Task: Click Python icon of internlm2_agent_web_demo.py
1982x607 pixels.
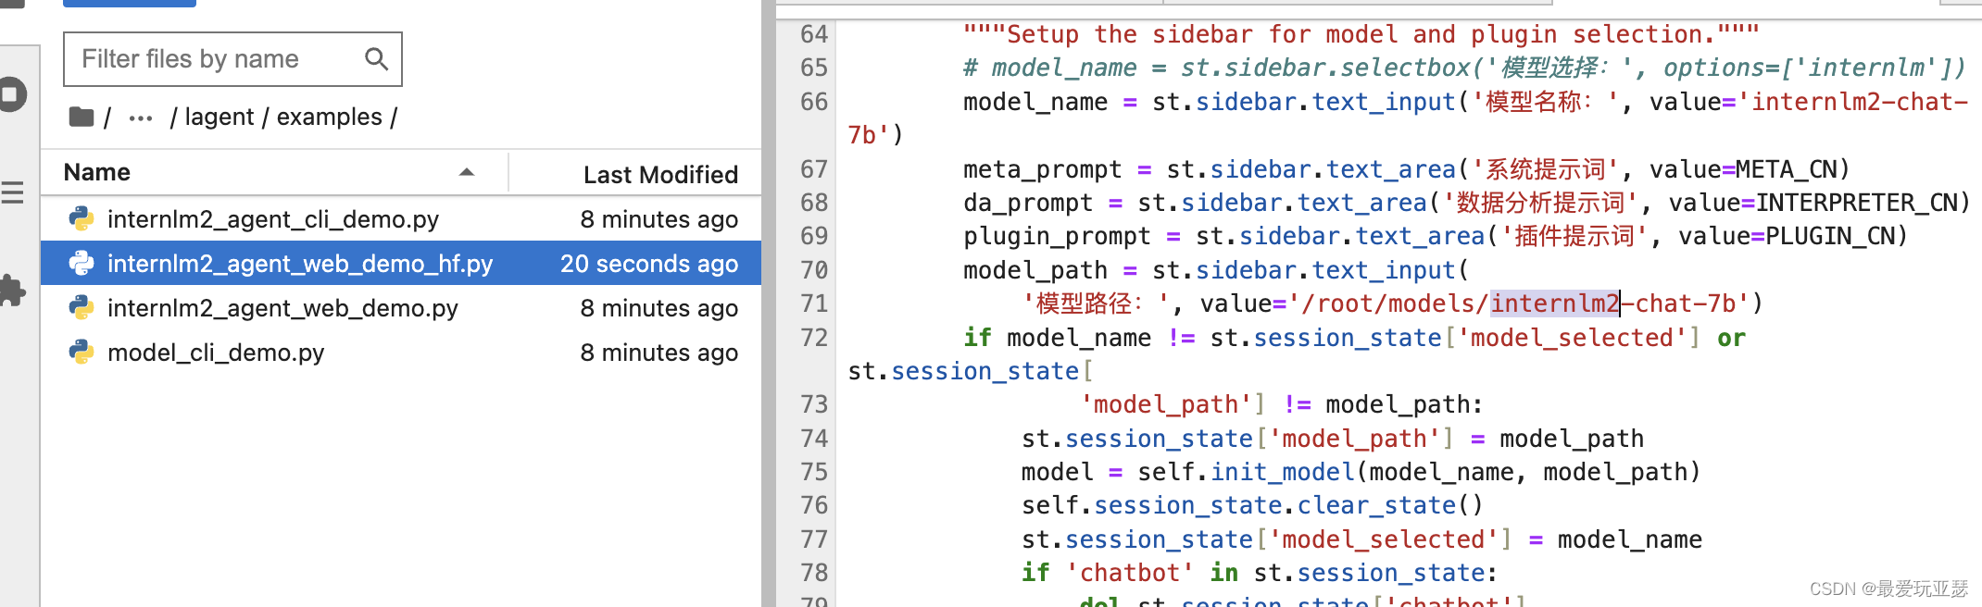Action: (x=82, y=307)
